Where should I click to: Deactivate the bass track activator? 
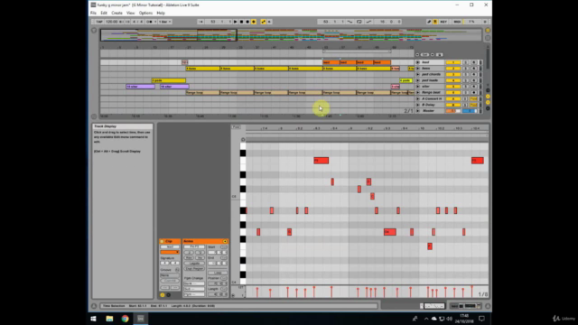pos(453,69)
